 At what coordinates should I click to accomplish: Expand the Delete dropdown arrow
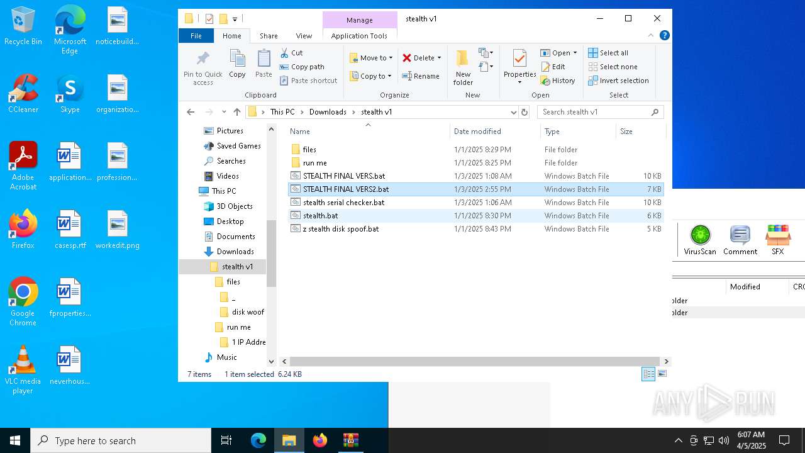pos(439,58)
